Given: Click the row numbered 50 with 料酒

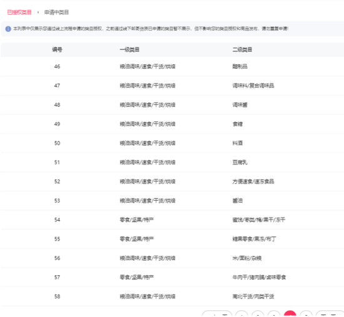Looking at the screenshot, I should point(172,143).
